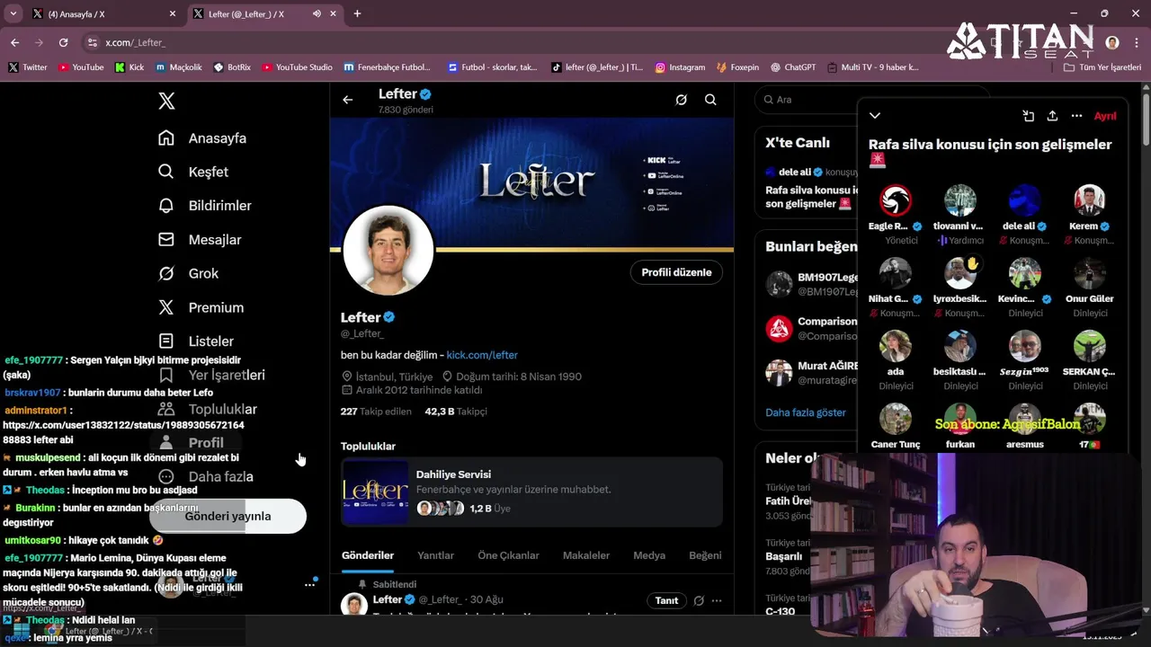Reload the page with browser refresh icon
1151x647 pixels.
[63, 42]
